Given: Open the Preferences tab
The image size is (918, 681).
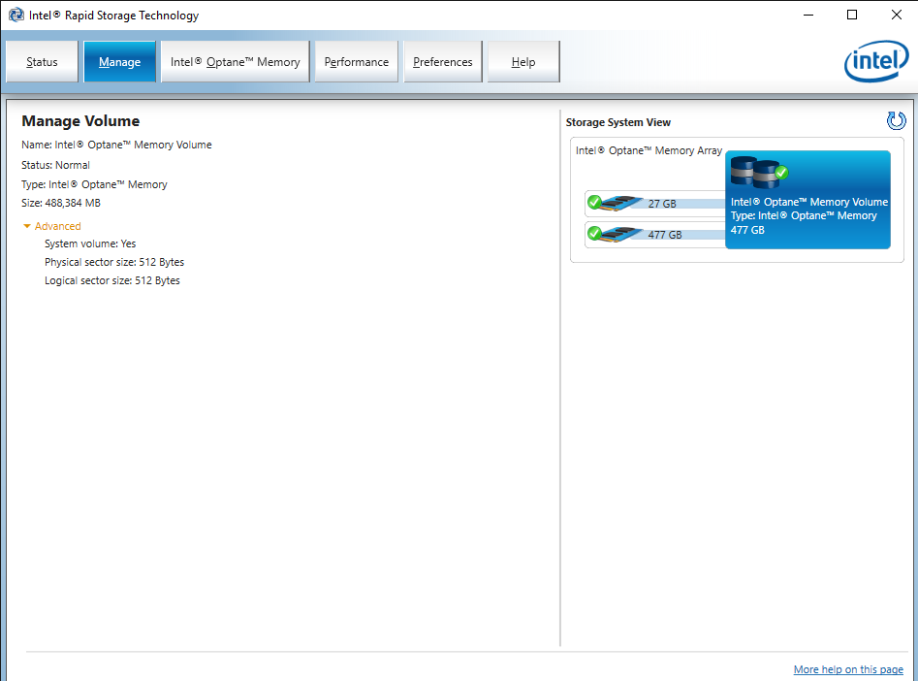Looking at the screenshot, I should click(442, 61).
